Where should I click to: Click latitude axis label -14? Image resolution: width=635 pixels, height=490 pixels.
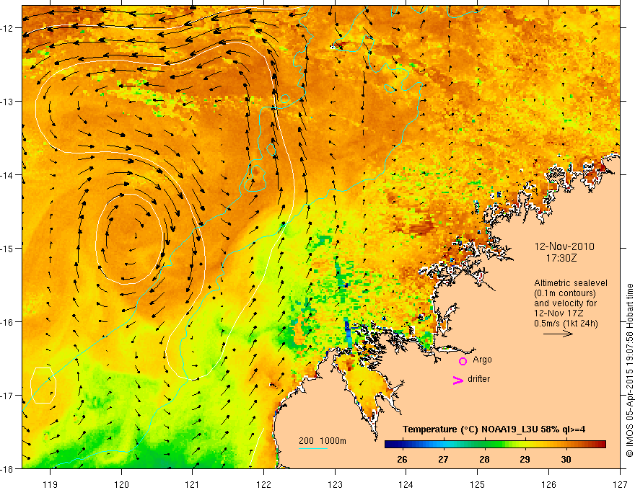point(7,175)
